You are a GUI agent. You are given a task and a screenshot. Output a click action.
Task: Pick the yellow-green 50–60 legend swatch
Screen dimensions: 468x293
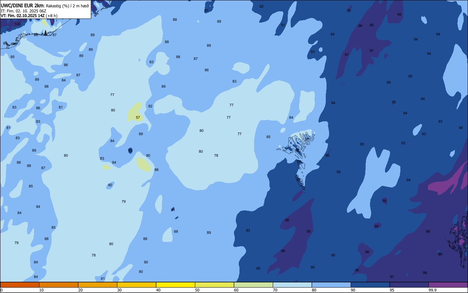click(x=214, y=285)
